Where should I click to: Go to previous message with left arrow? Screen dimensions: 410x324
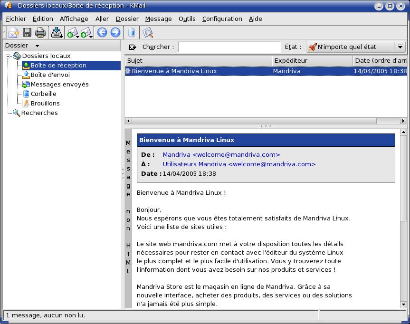coord(102,32)
